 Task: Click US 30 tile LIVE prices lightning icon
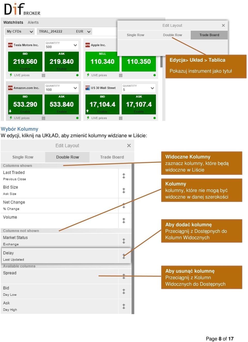coord(88,118)
